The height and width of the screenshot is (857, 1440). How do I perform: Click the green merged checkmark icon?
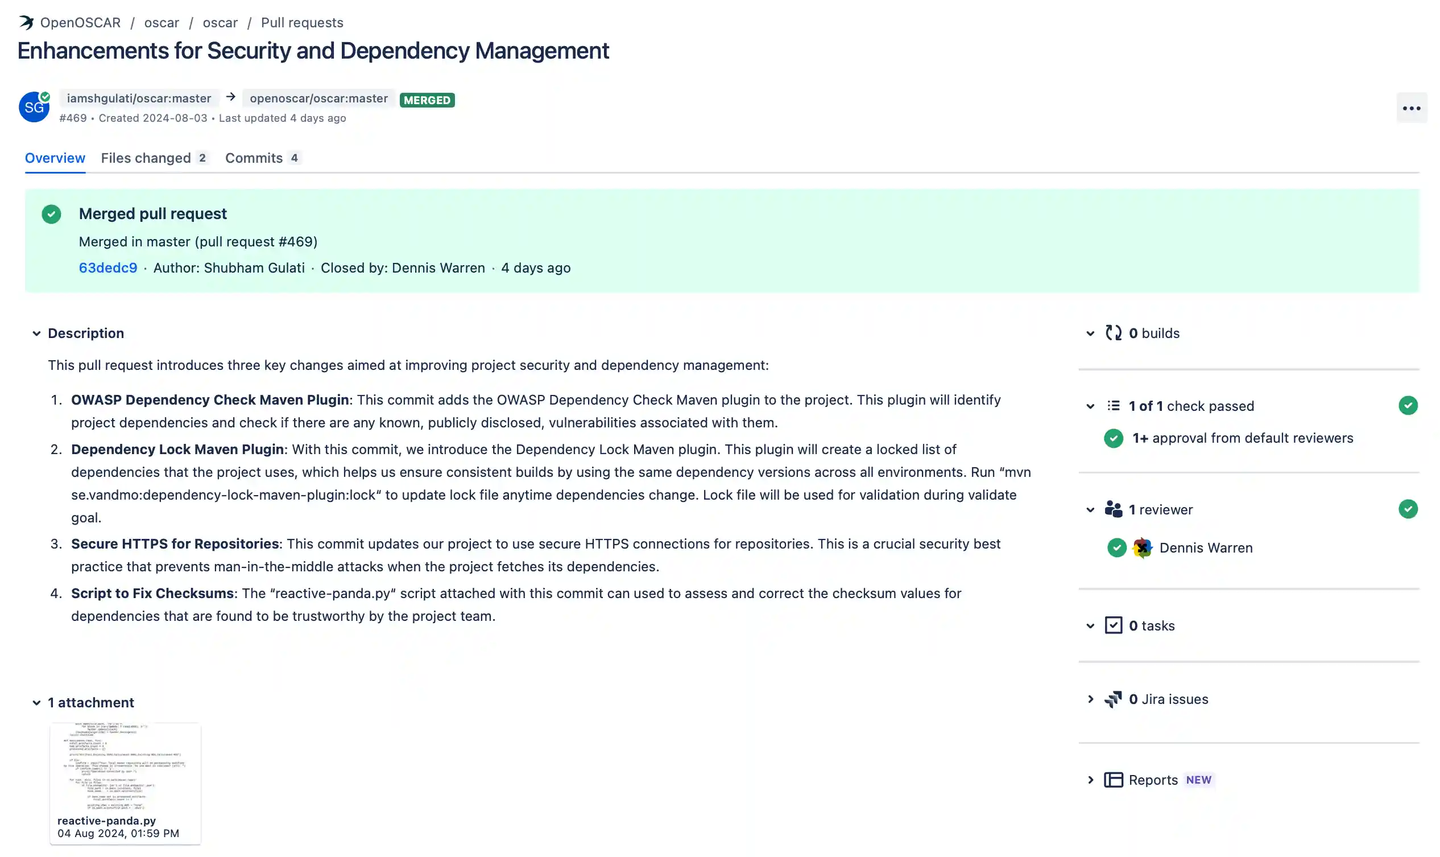51,214
